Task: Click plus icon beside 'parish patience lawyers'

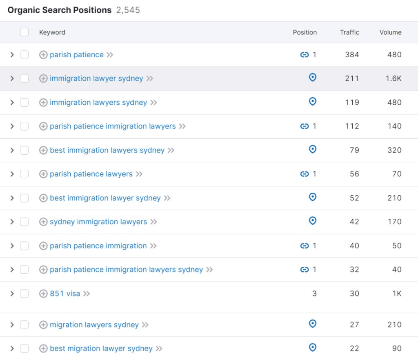Action: [x=43, y=174]
